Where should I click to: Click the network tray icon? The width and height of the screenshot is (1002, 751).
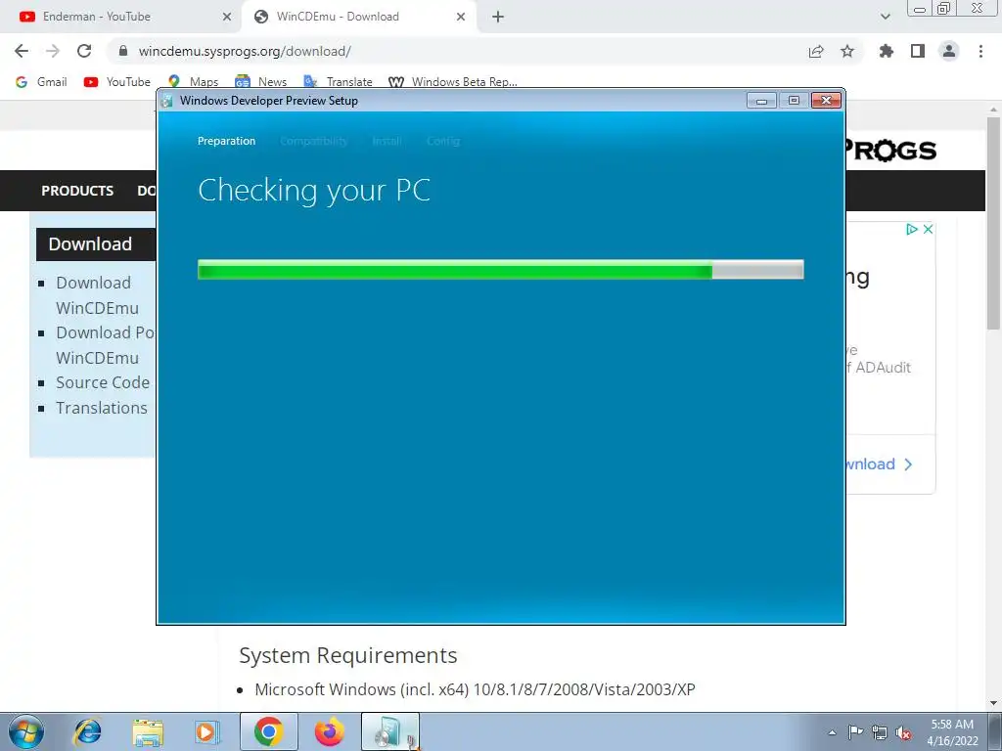(880, 732)
